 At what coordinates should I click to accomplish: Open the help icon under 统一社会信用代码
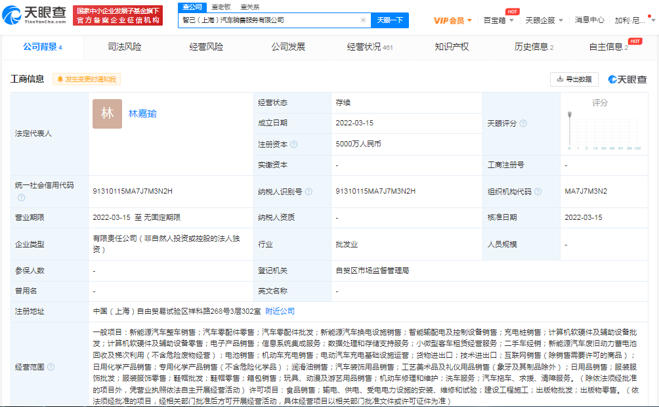21,197
